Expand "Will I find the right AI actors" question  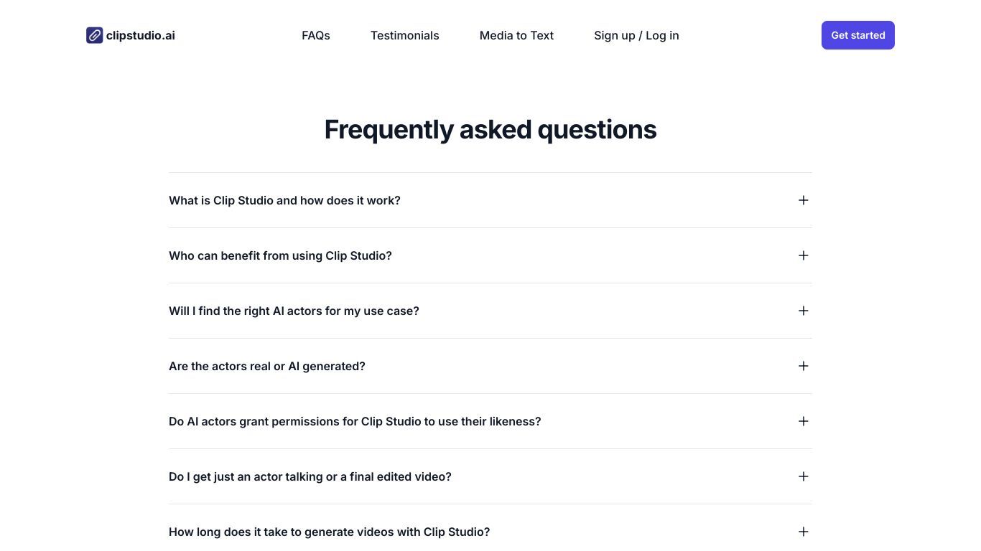(x=294, y=311)
